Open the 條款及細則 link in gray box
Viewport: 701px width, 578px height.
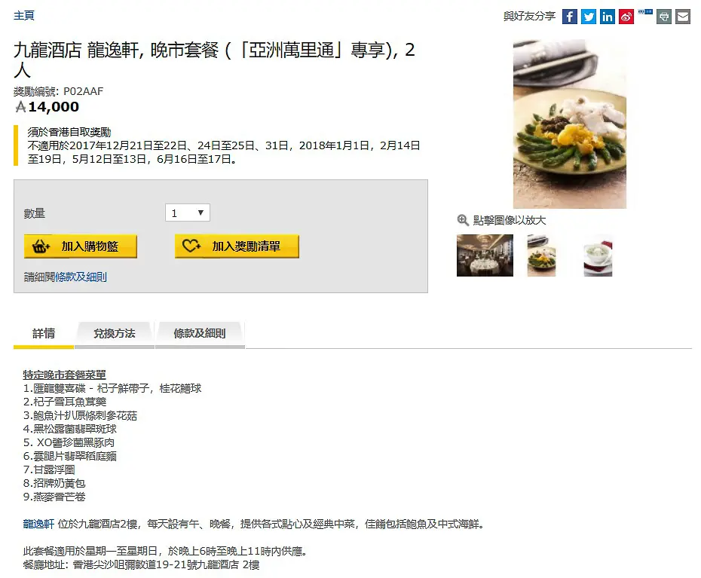click(x=81, y=277)
